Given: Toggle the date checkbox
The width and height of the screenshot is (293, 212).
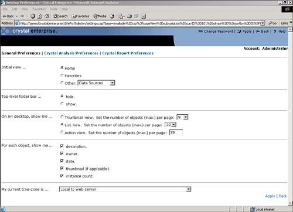Looking at the screenshot, I should pos(62,161).
